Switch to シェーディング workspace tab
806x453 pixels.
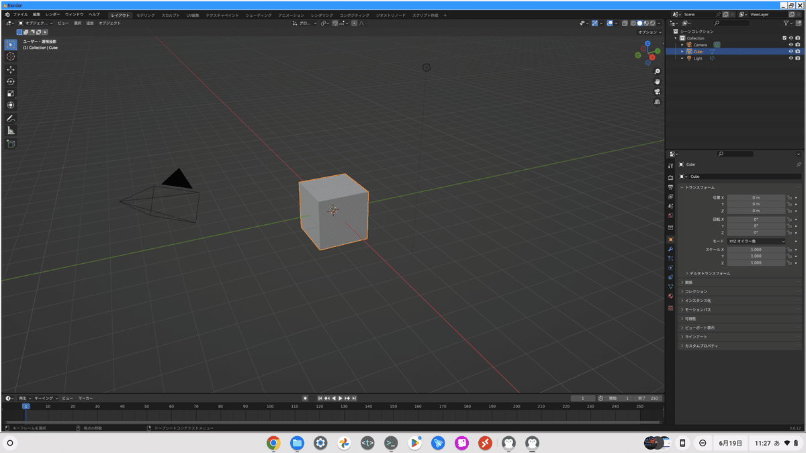pyautogui.click(x=259, y=15)
